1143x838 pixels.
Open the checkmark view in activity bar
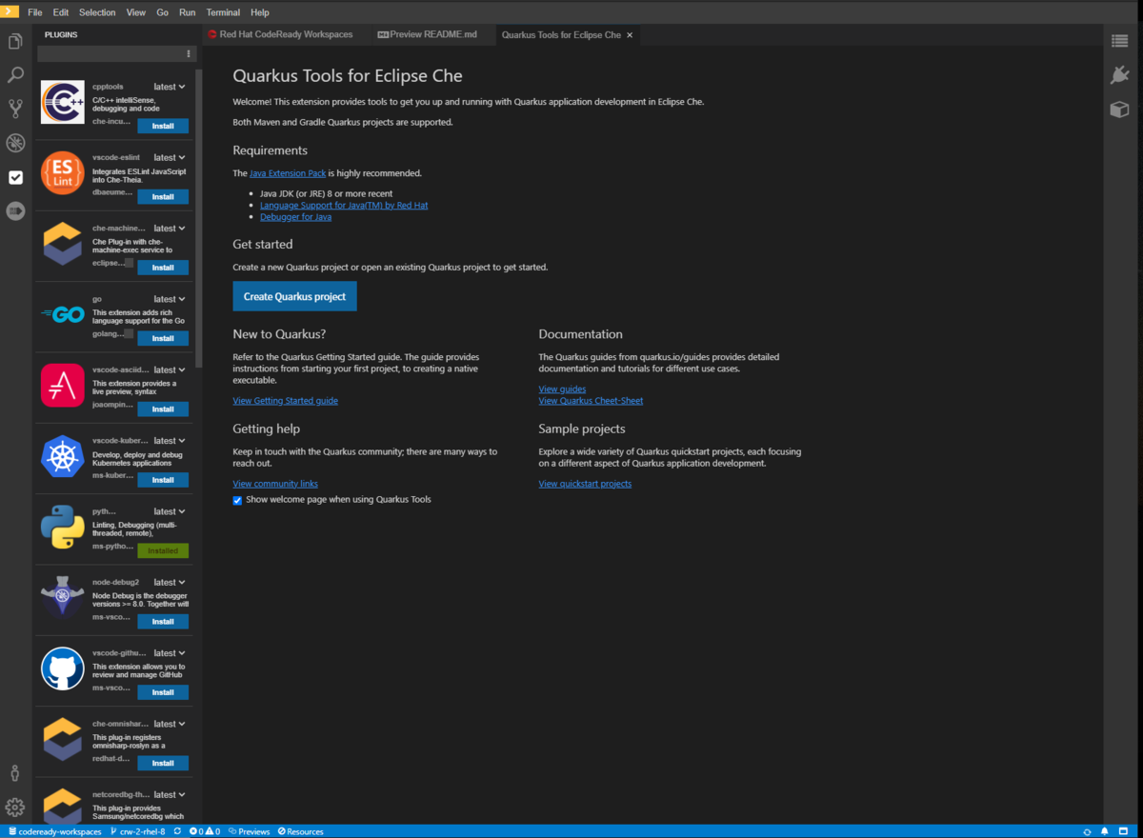coord(15,177)
